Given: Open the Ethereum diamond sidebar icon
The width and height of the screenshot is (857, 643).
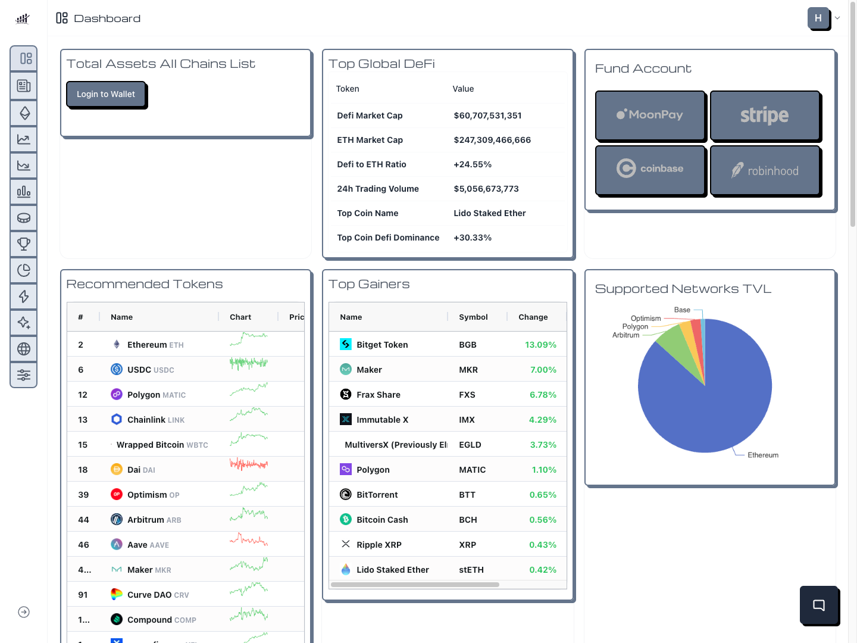Looking at the screenshot, I should [24, 113].
